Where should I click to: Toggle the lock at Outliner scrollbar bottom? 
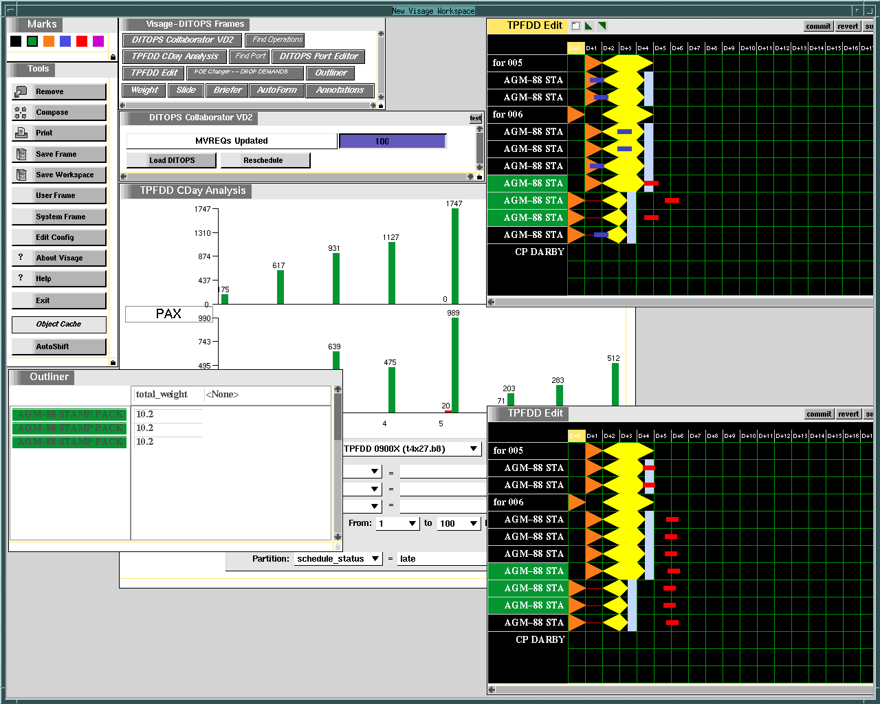(338, 546)
